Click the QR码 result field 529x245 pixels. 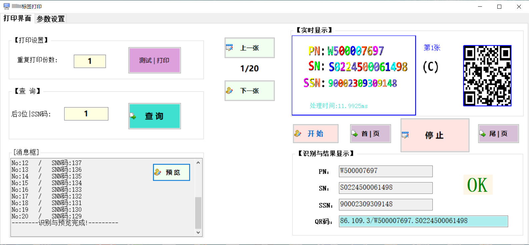coord(423,221)
